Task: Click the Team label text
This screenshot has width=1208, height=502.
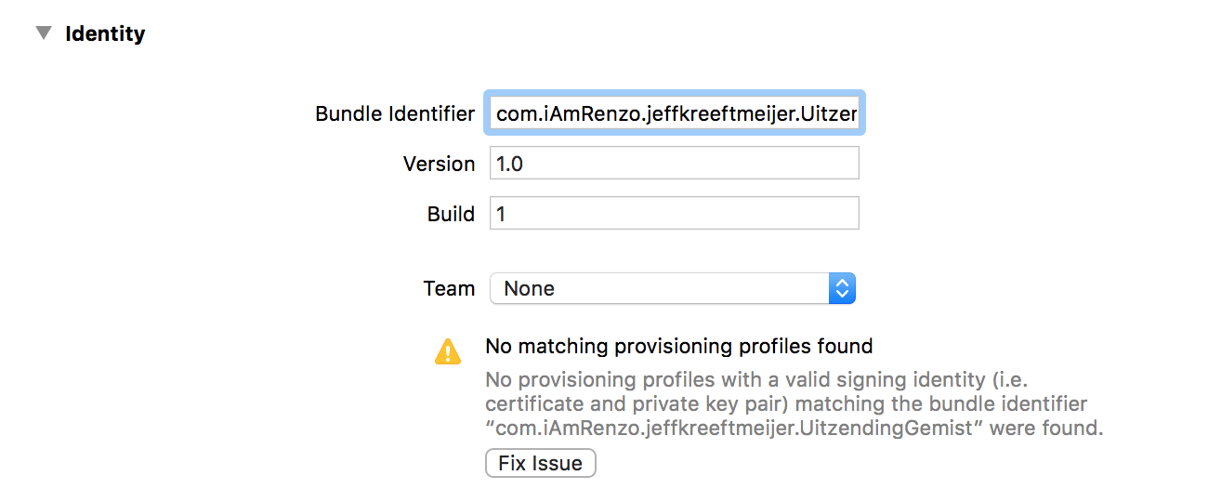Action: (450, 288)
